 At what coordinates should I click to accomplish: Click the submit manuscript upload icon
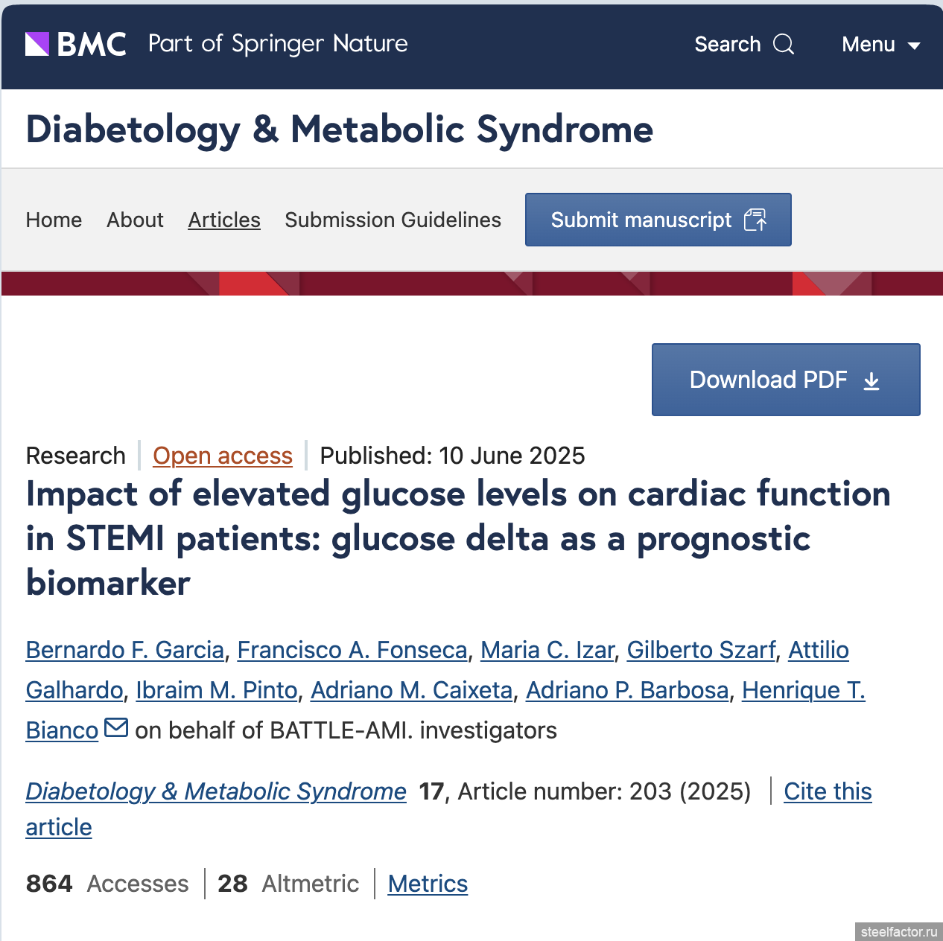coord(755,220)
